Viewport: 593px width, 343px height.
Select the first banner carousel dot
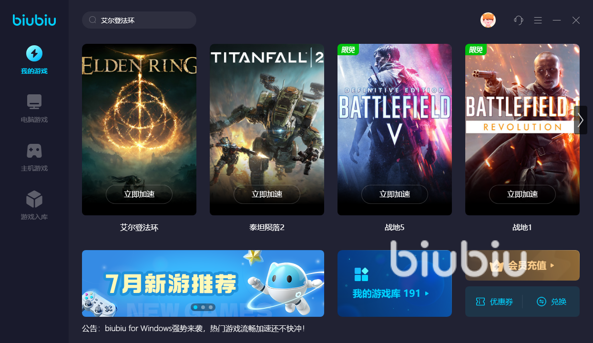pos(195,307)
